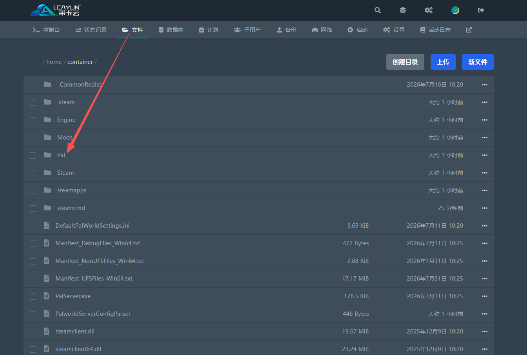Click the Steam folder icon
This screenshot has width=527, height=355.
[x=47, y=172]
